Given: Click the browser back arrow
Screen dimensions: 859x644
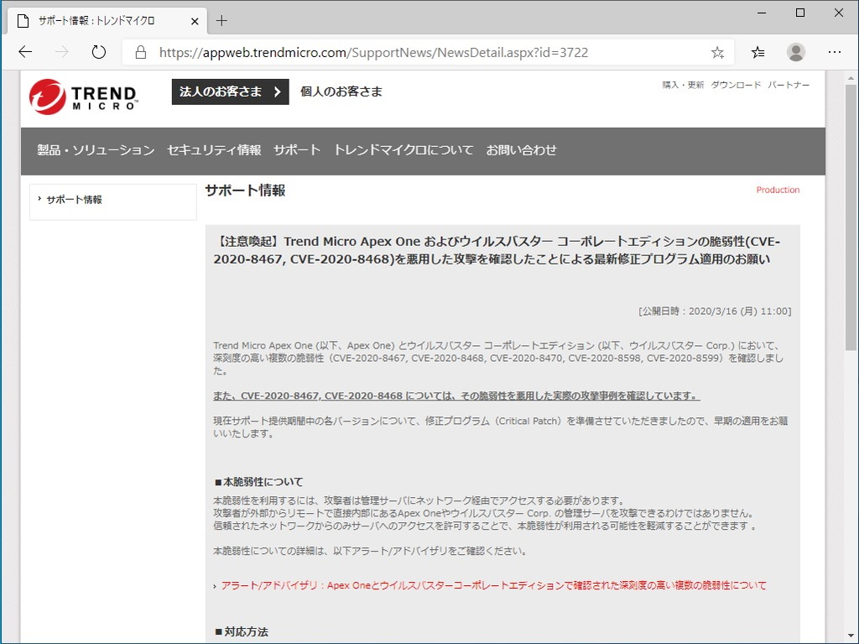Looking at the screenshot, I should tap(24, 51).
